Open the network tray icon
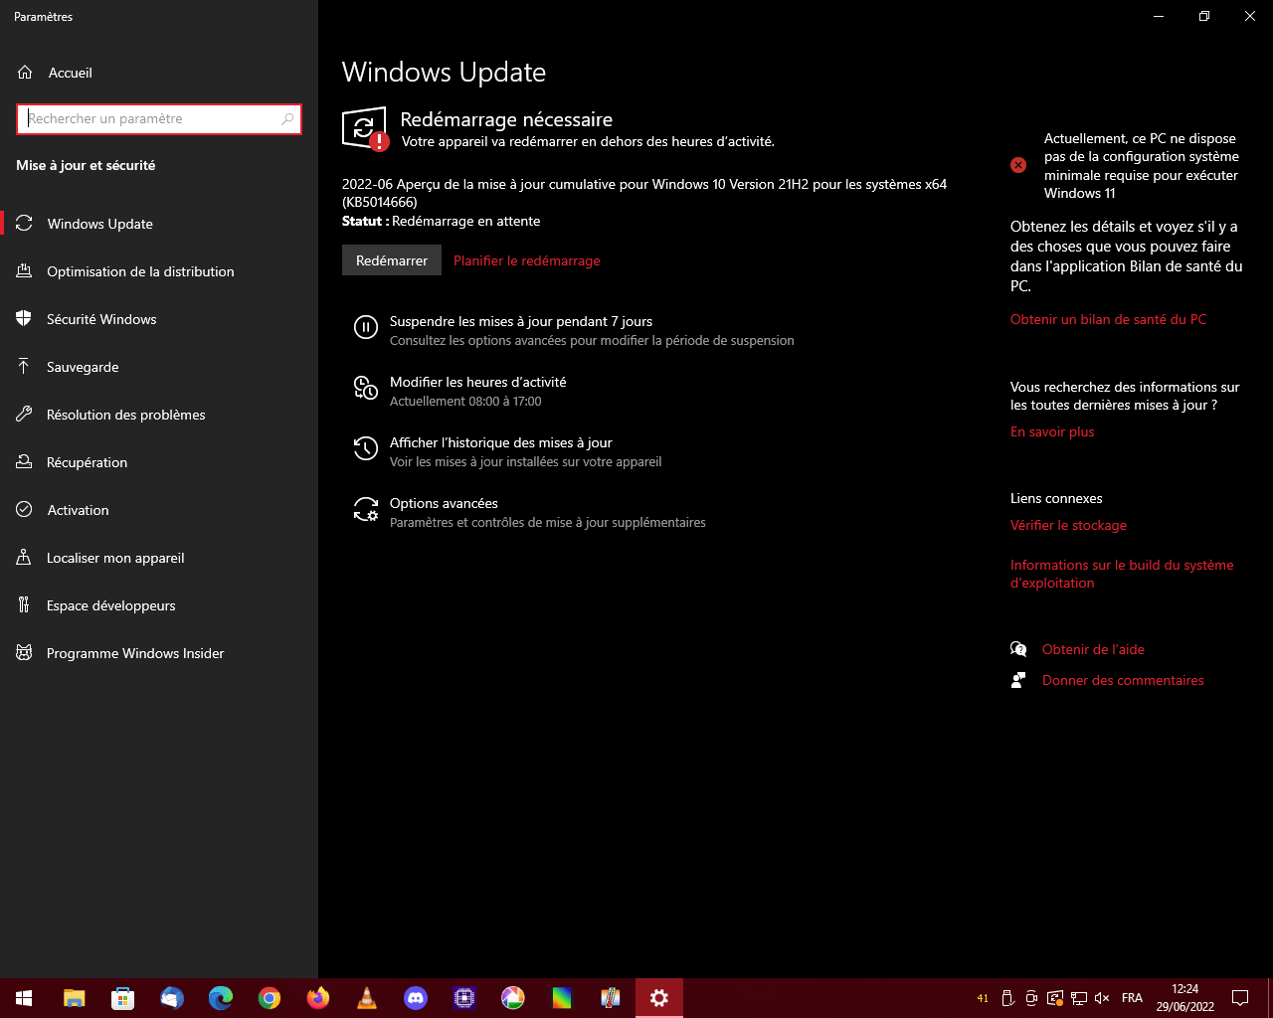 (1078, 998)
